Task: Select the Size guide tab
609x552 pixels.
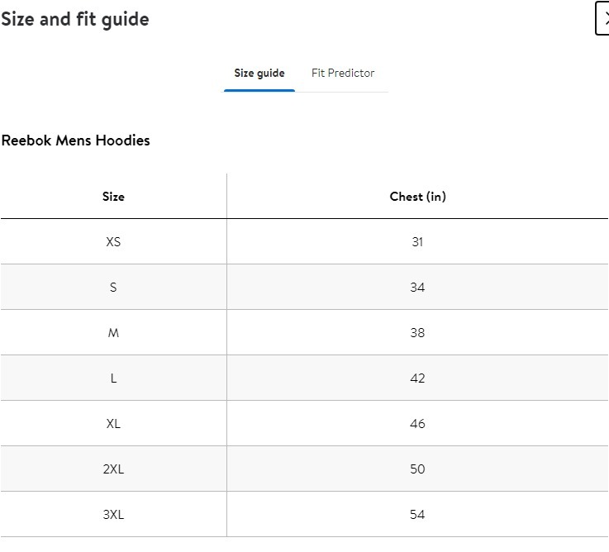Action: point(259,74)
